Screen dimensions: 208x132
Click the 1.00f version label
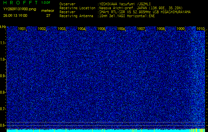(46, 3)
